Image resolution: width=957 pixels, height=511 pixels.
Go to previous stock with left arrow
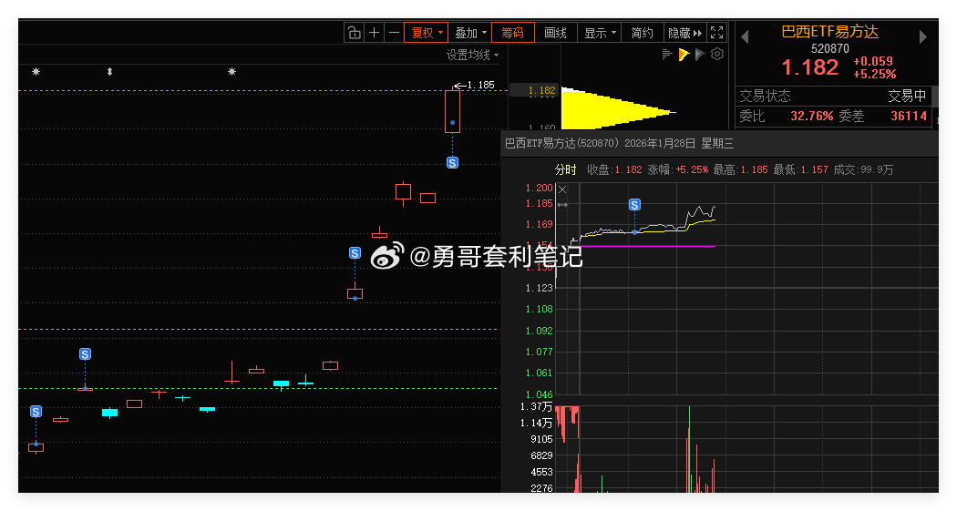(745, 37)
